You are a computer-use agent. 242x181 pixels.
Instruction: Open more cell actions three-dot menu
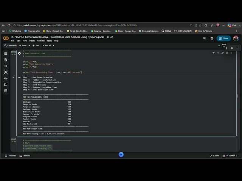[x=232, y=53]
